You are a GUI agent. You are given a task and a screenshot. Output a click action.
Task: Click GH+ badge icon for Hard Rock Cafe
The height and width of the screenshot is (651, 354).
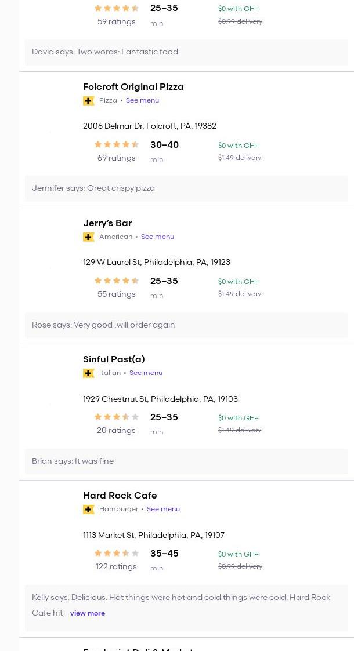89,510
